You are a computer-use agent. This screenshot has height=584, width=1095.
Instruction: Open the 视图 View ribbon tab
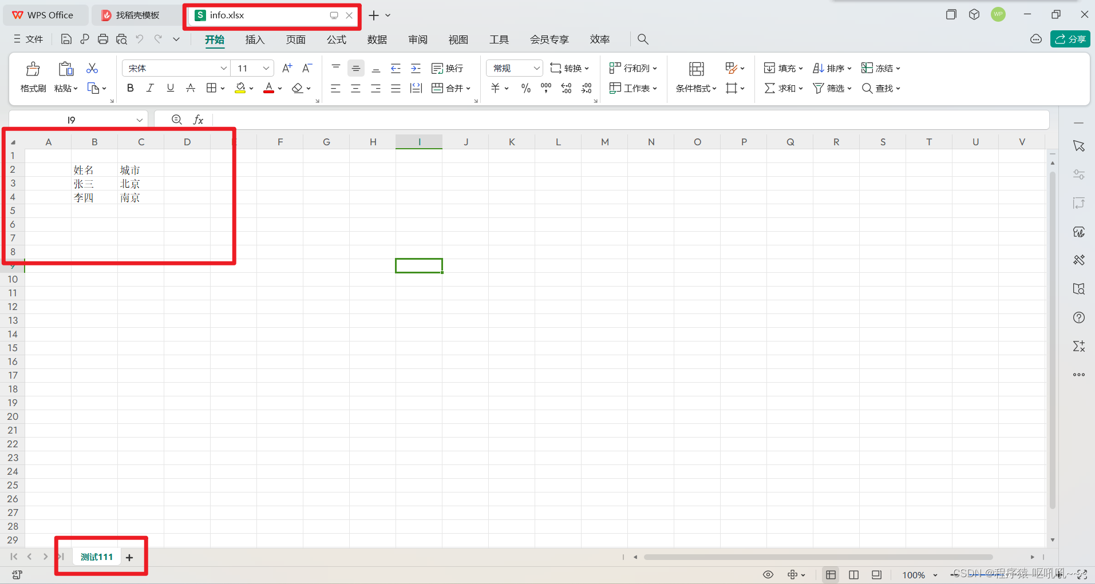point(458,39)
